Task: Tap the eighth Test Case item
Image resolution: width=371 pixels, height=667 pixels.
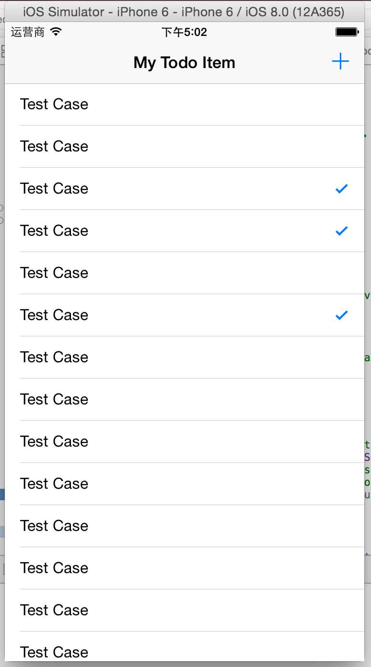Action: [185, 400]
